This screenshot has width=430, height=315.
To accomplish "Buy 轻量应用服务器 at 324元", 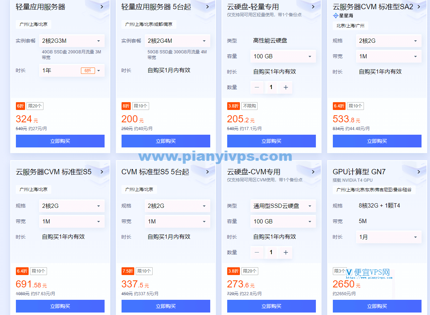I will tap(60, 141).
